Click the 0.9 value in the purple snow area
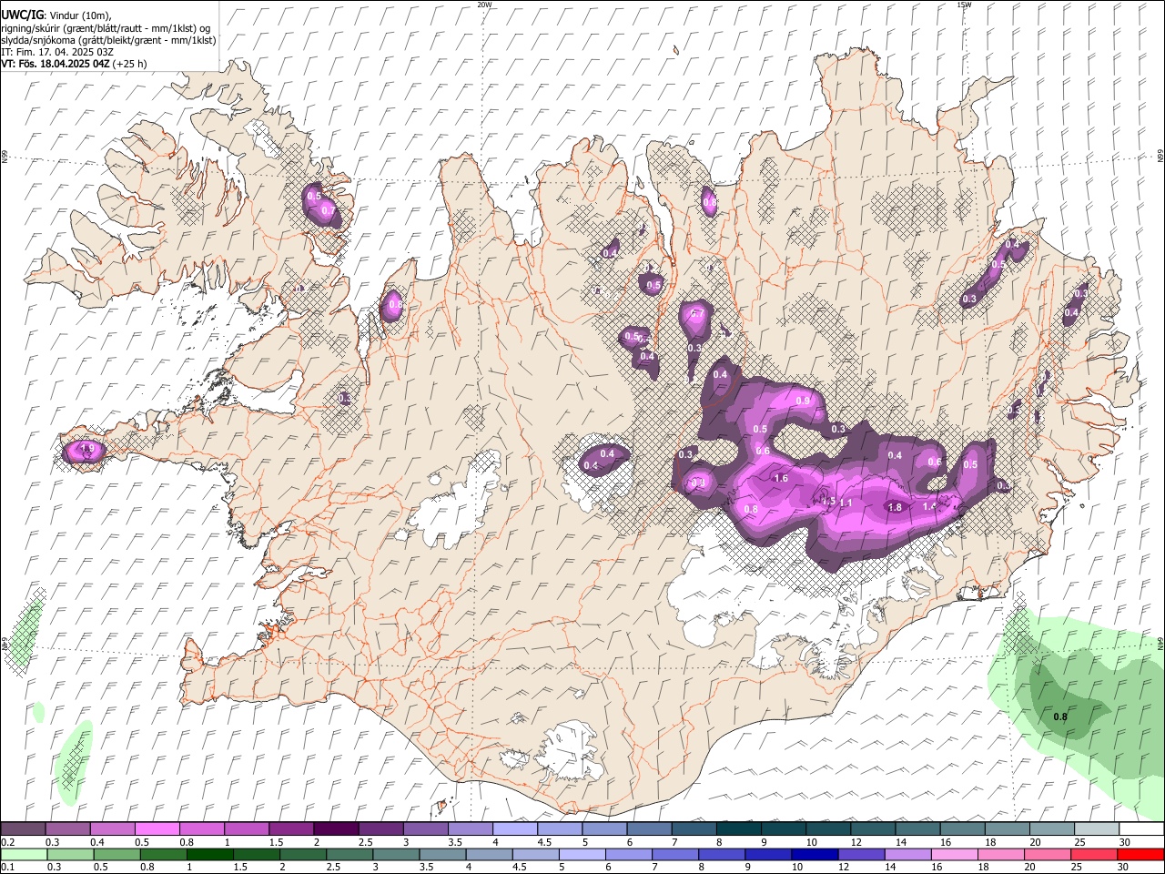Screen dimensions: 1165x874 pyautogui.click(x=804, y=401)
